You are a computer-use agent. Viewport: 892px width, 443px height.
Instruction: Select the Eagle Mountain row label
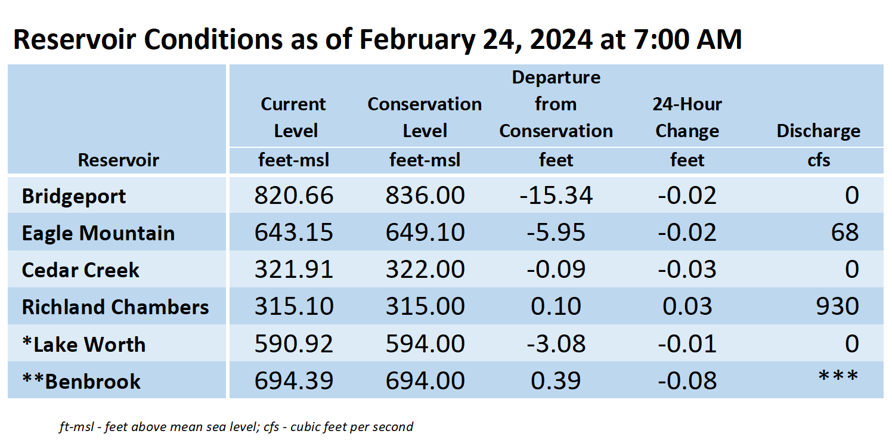coord(98,233)
